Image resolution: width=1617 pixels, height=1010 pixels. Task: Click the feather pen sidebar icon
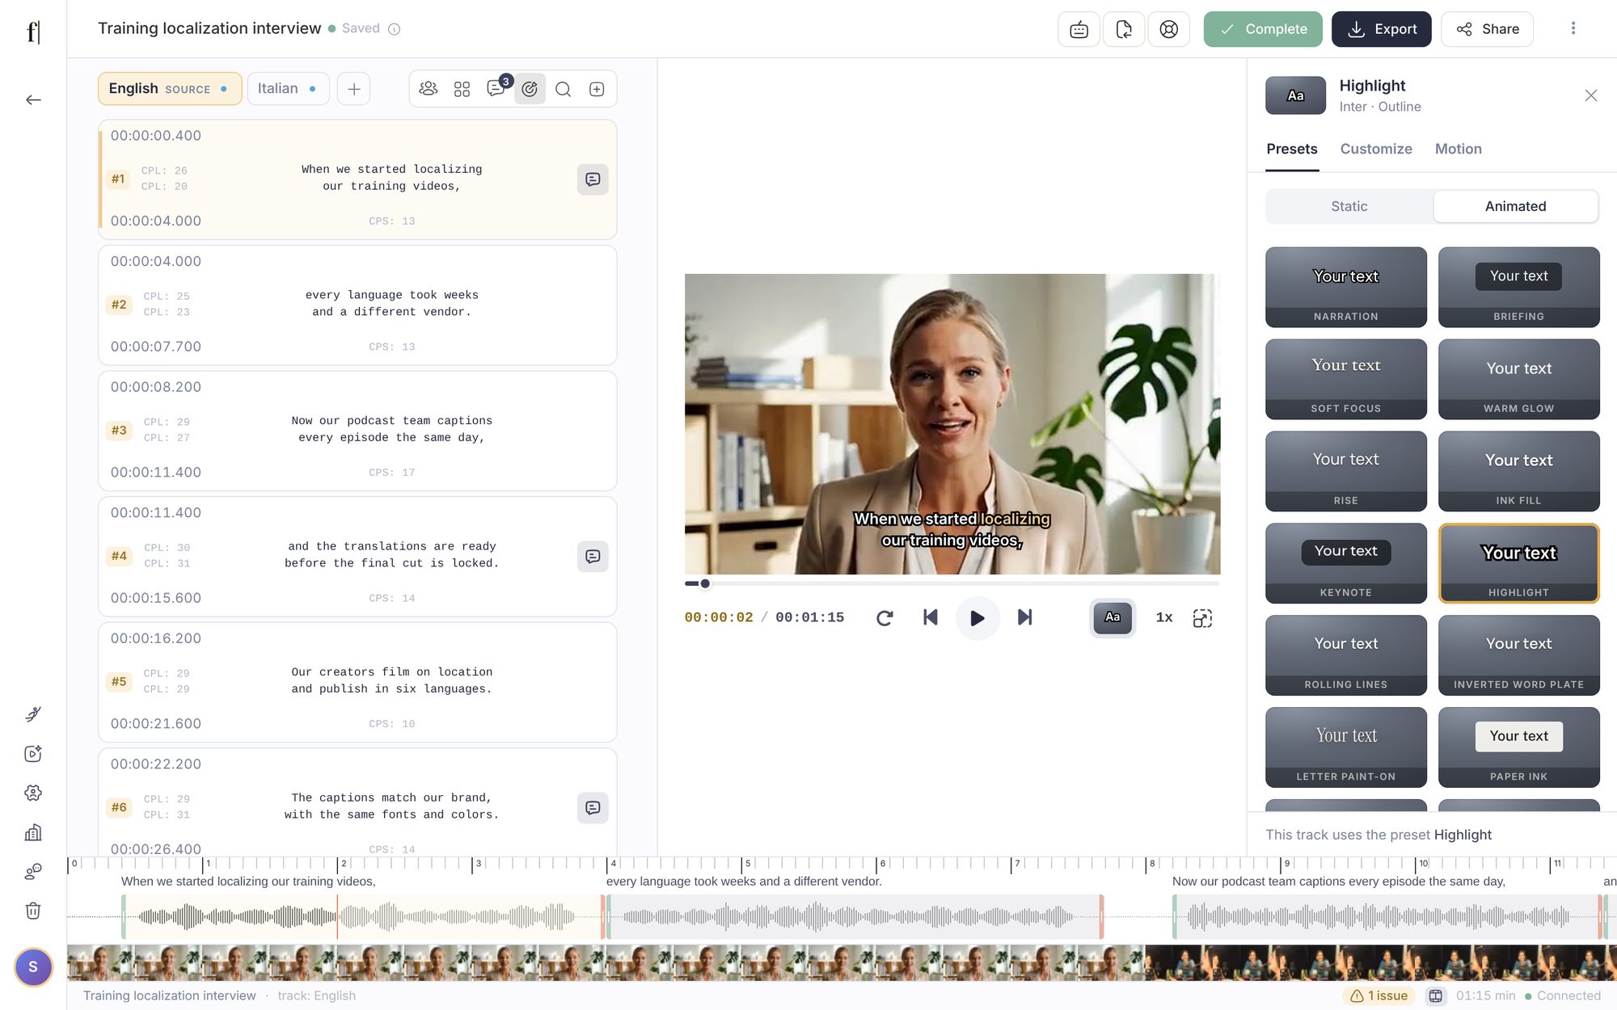click(33, 714)
